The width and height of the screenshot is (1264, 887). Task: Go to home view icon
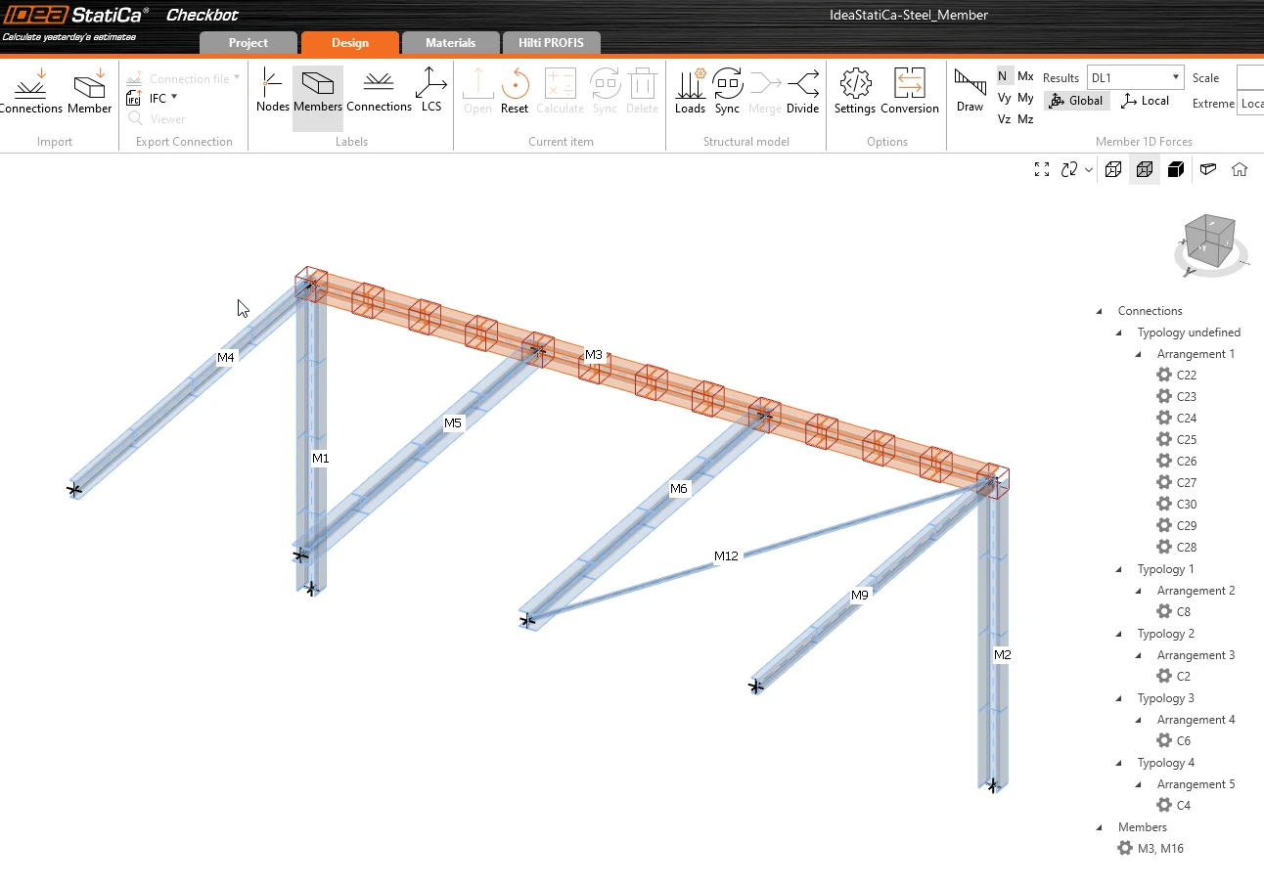(1240, 169)
